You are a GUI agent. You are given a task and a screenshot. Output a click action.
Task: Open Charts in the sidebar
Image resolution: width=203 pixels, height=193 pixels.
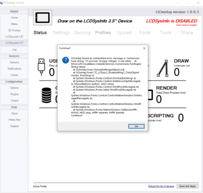[x=14, y=75]
